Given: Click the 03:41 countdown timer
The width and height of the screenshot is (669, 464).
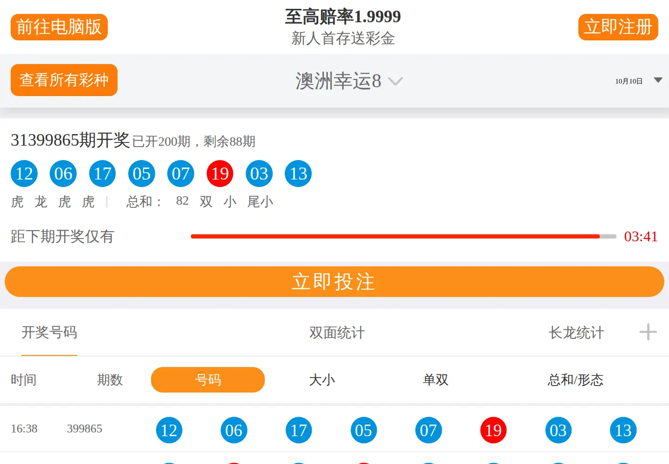Looking at the screenshot, I should coord(641,237).
